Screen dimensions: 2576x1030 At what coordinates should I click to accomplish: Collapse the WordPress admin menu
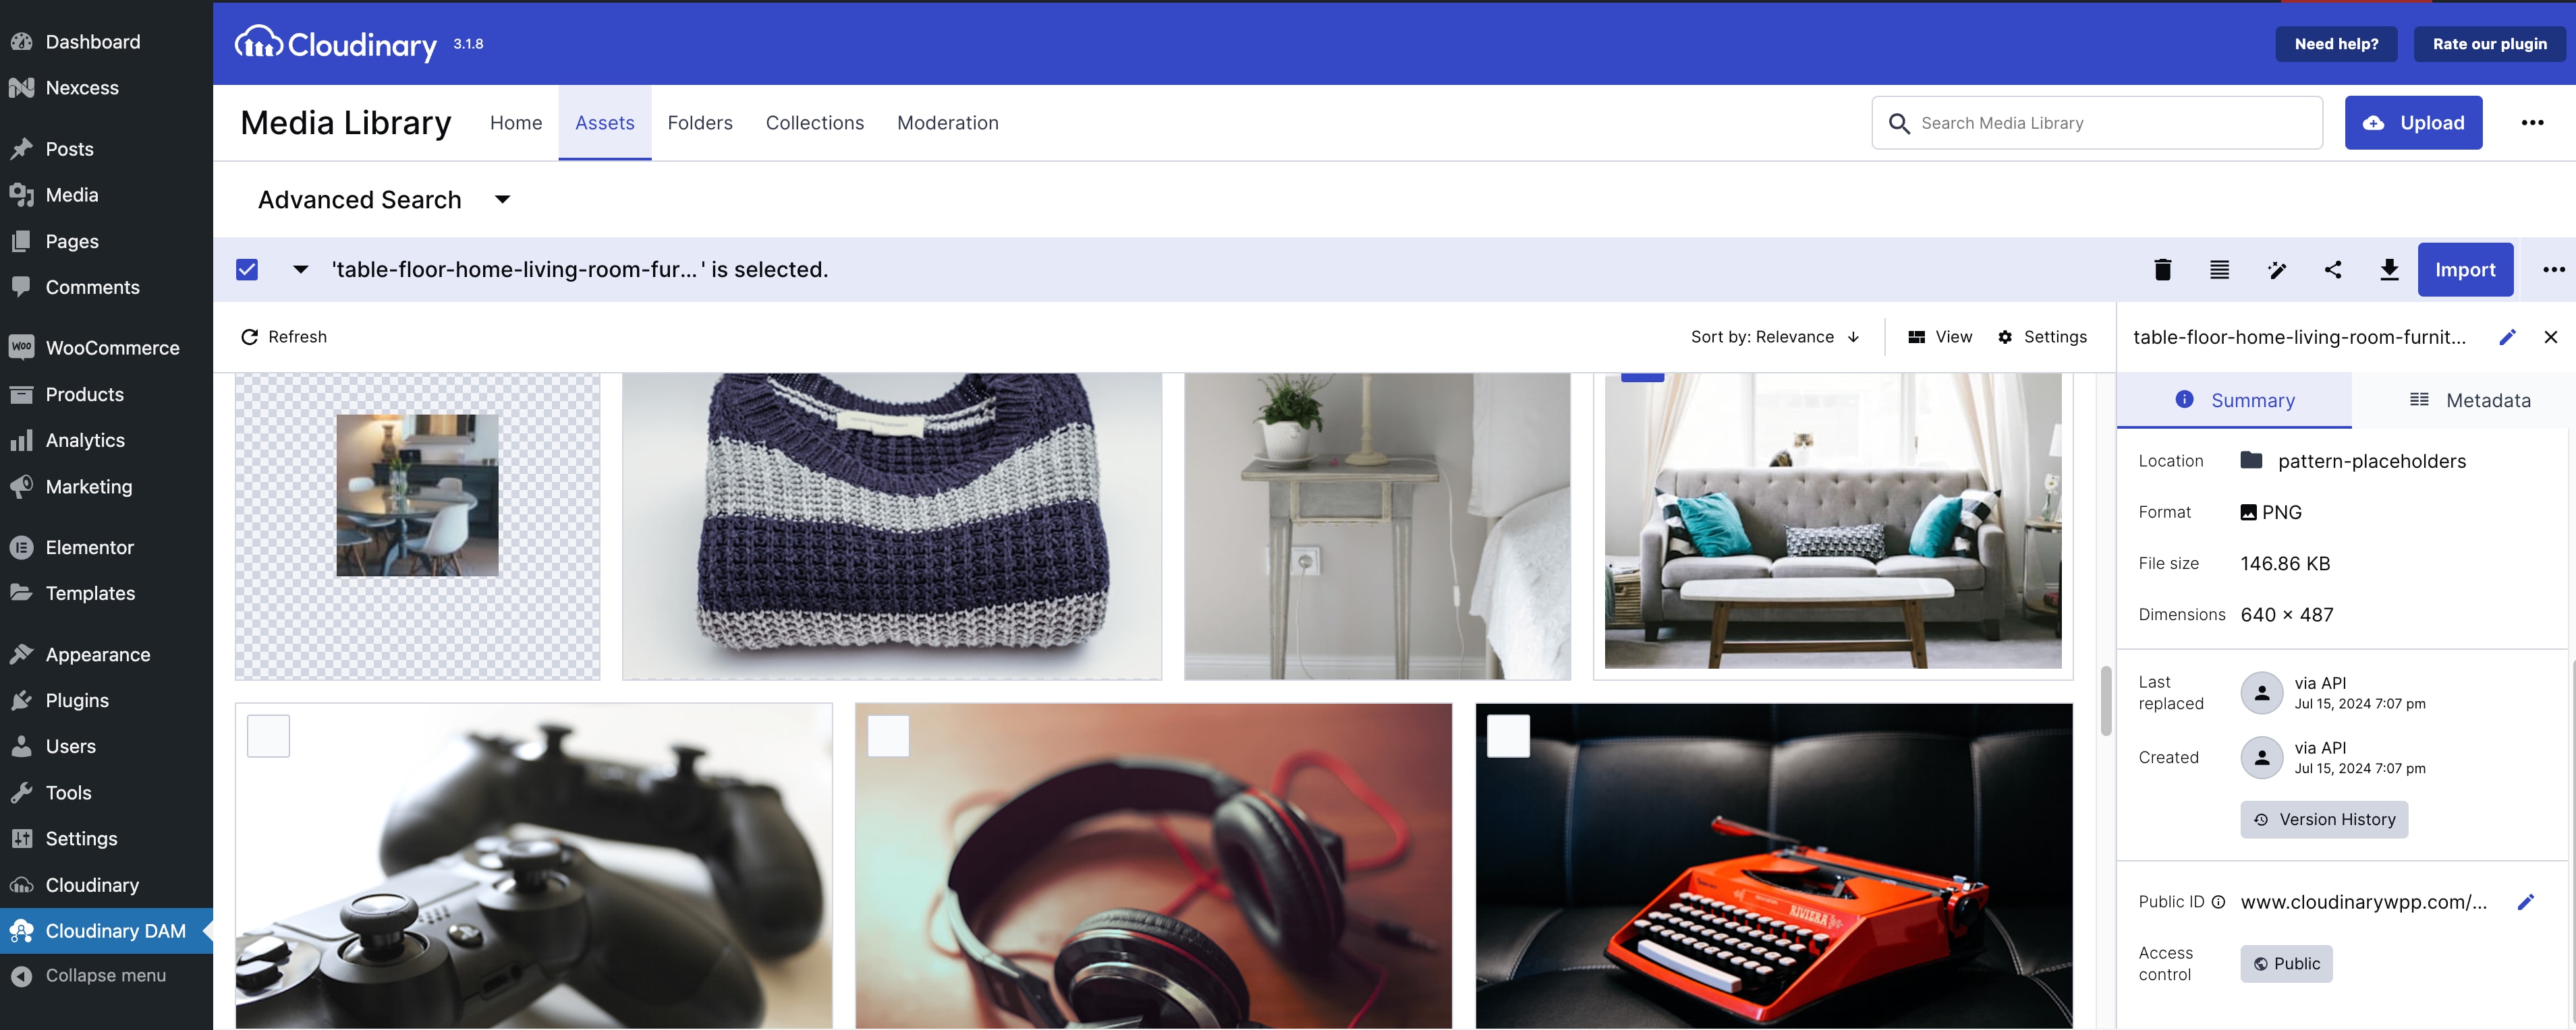coord(106,976)
